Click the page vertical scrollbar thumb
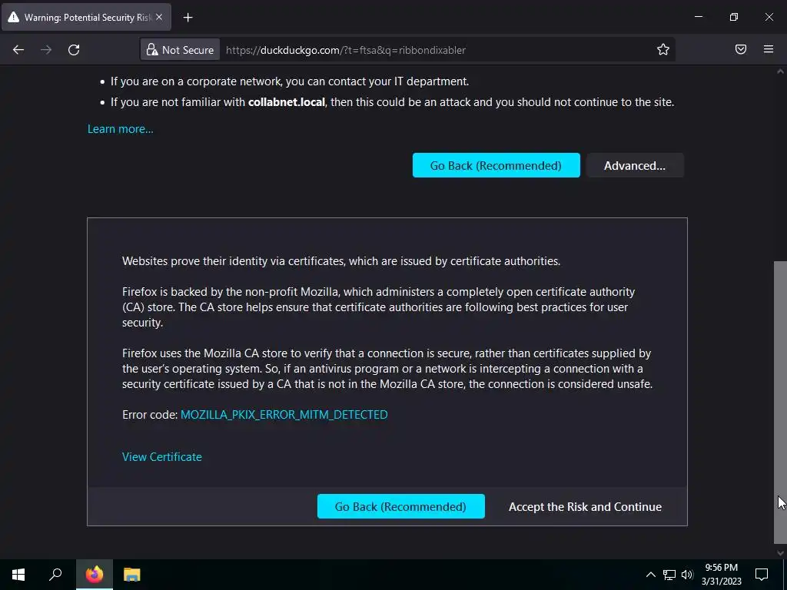The height and width of the screenshot is (590, 787). click(780, 402)
